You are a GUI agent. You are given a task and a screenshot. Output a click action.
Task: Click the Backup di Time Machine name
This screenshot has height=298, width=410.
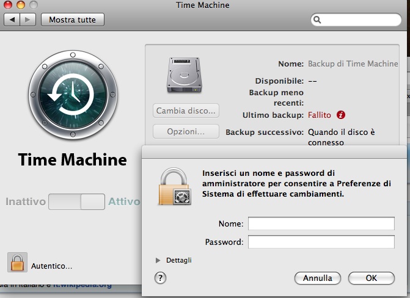pos(353,64)
